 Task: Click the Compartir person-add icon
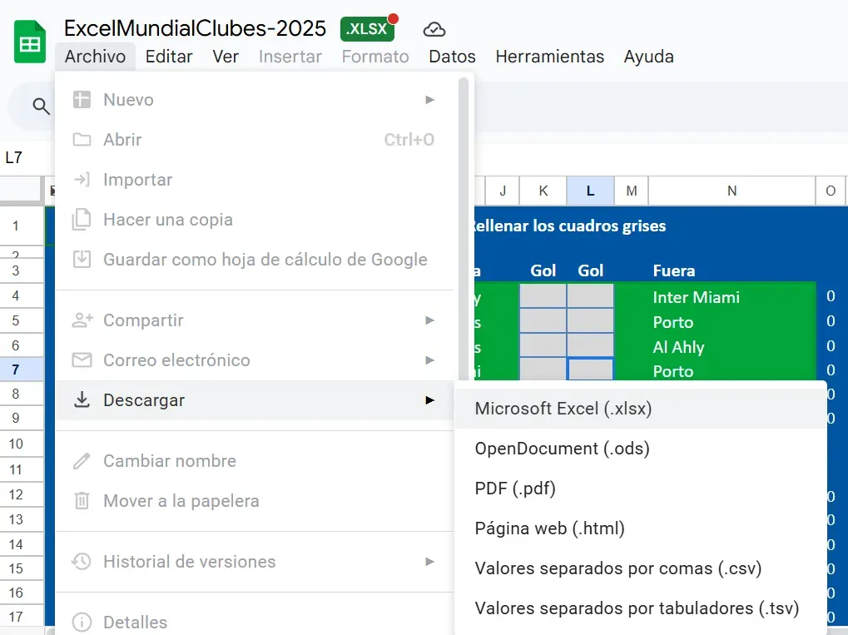[x=82, y=320]
